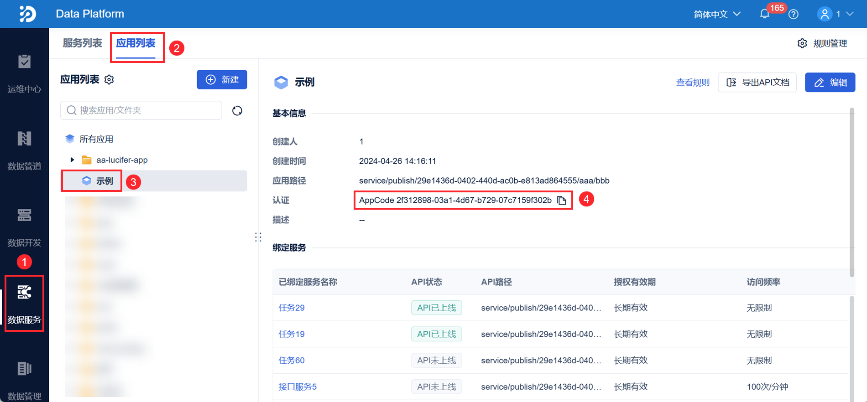Open 规则管理 settings

[822, 43]
